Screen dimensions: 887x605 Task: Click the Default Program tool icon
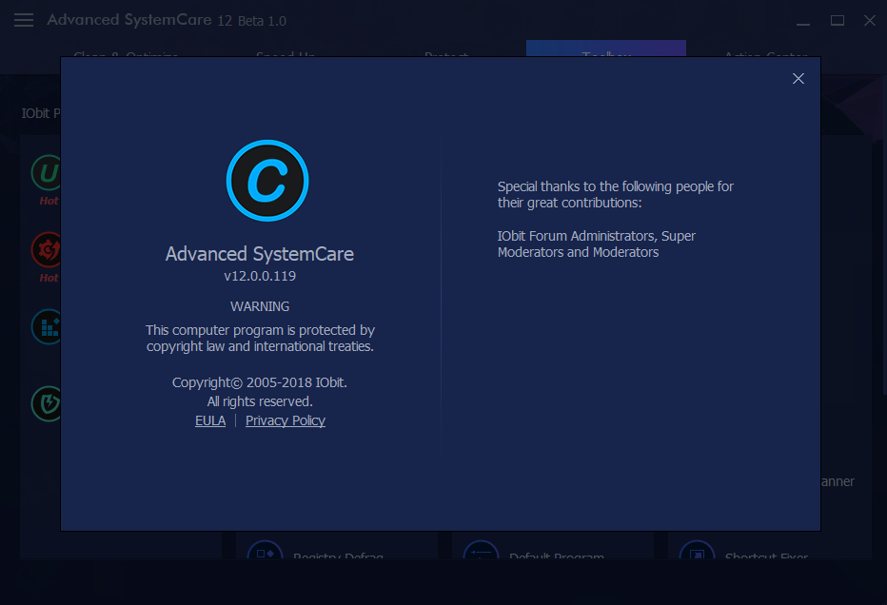click(481, 549)
